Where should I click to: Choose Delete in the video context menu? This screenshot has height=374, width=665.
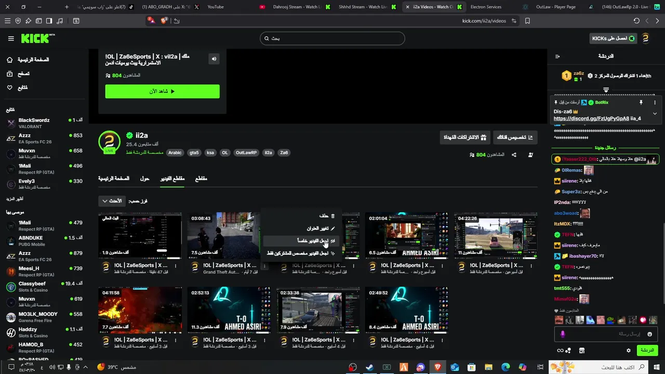[x=301, y=216]
